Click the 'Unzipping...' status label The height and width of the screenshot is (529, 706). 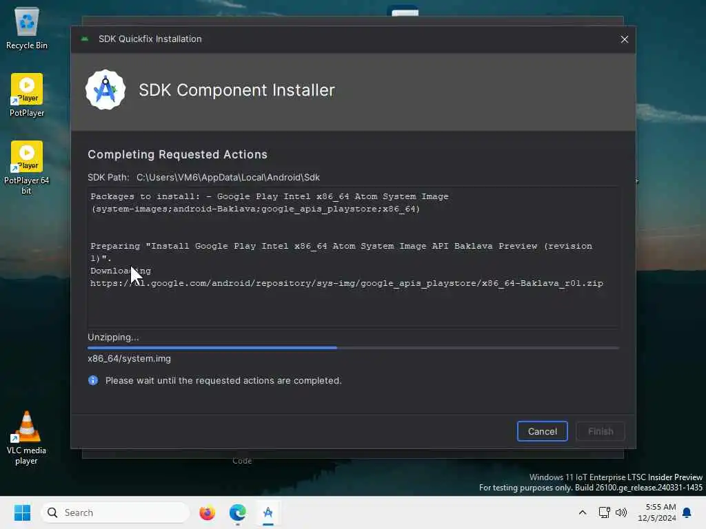click(x=114, y=337)
